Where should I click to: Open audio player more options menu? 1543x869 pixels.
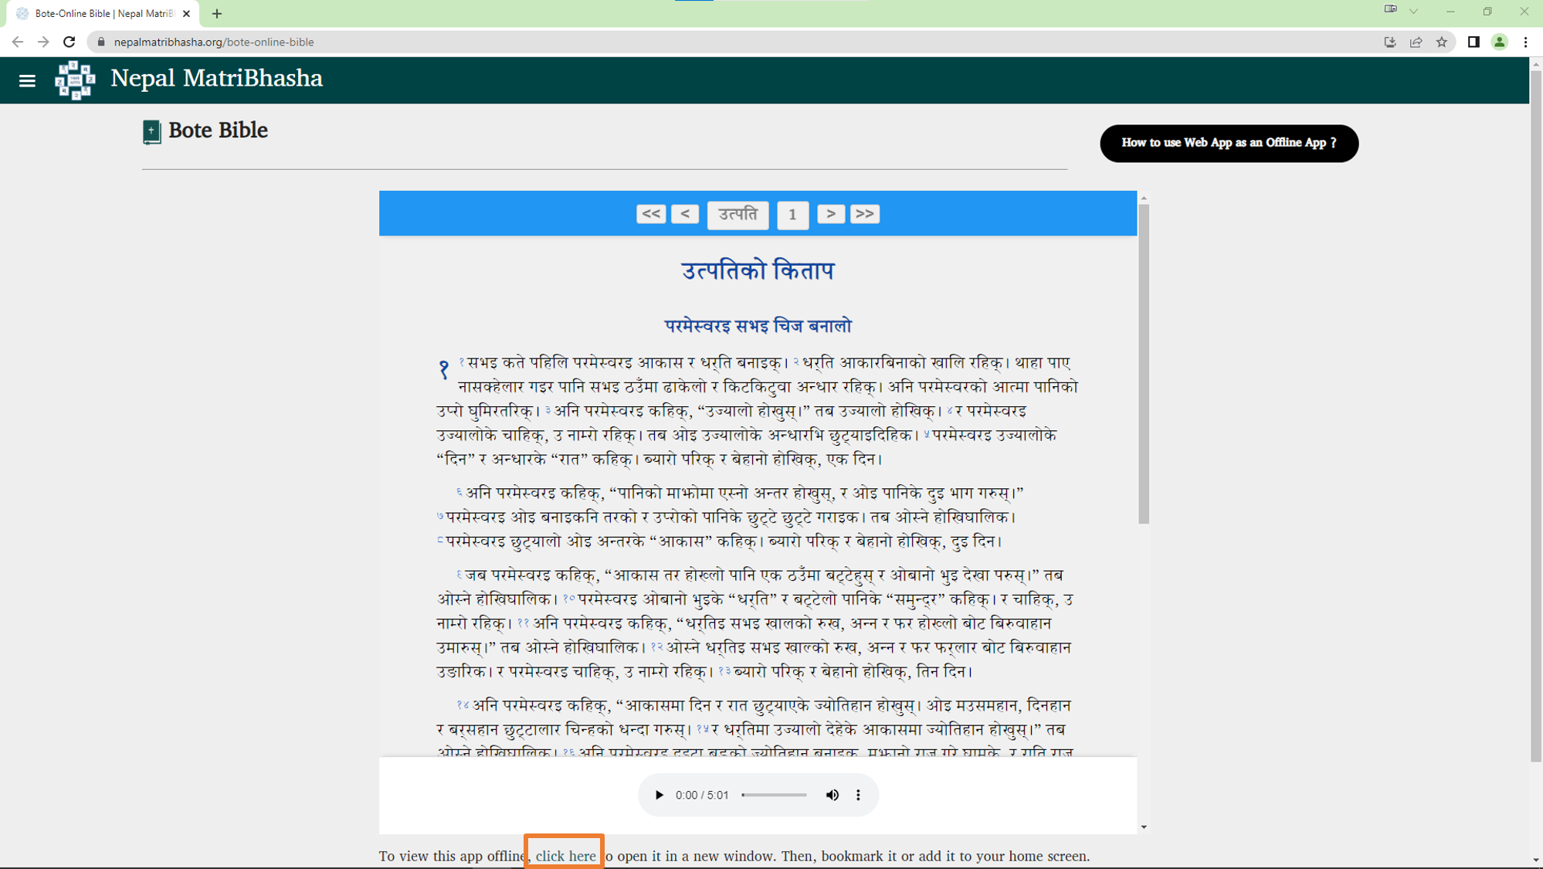(x=858, y=795)
